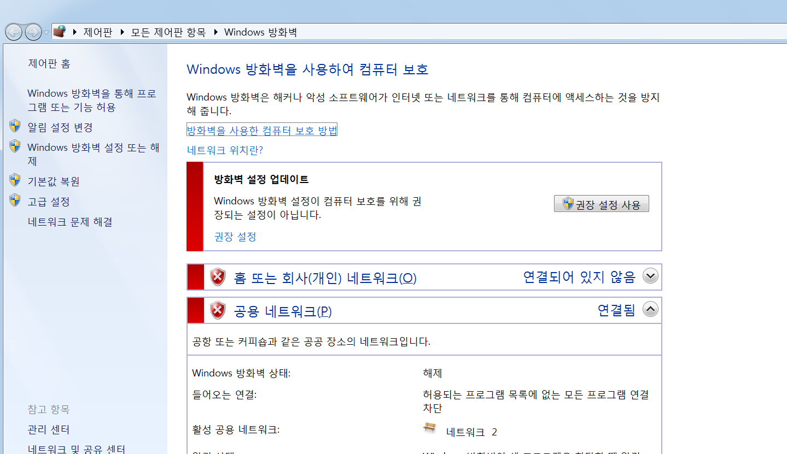Click the 해제 firewall state value

pyautogui.click(x=433, y=373)
